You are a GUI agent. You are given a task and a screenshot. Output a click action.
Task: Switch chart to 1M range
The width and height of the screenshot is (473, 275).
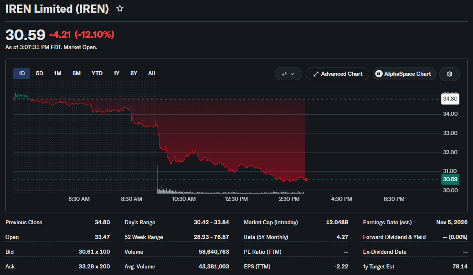tap(58, 73)
